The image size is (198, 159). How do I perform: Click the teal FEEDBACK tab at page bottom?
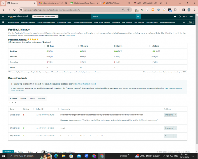coord(8,151)
